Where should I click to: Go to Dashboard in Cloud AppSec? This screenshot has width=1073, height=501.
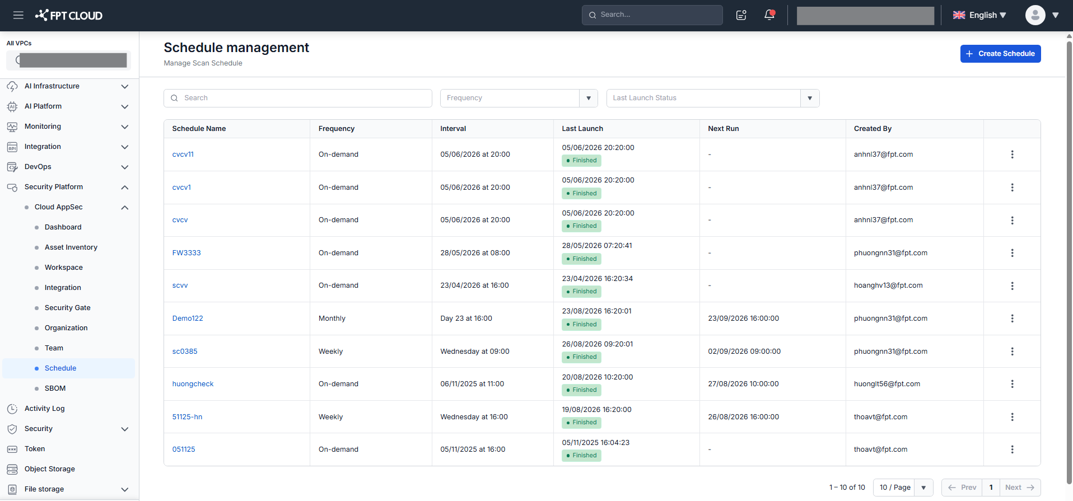pos(63,227)
